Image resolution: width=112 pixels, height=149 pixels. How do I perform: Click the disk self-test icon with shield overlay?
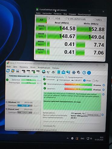tap(24, 71)
